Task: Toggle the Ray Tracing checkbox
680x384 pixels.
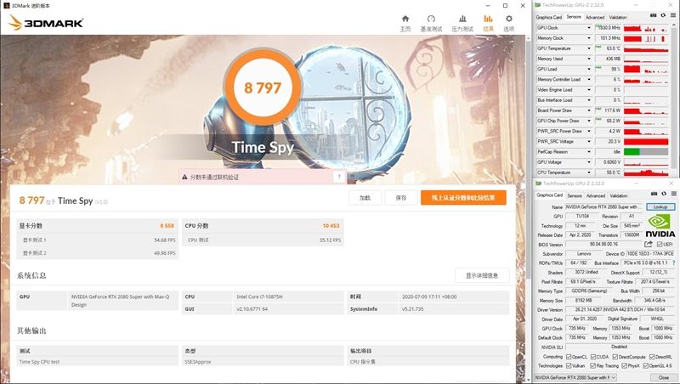Action: tap(592, 366)
